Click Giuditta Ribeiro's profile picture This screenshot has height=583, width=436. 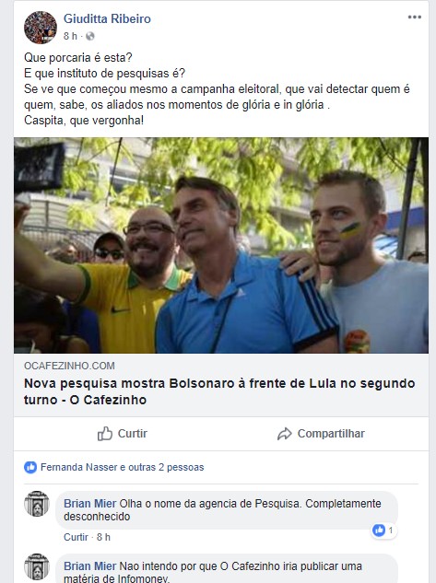[x=41, y=28]
